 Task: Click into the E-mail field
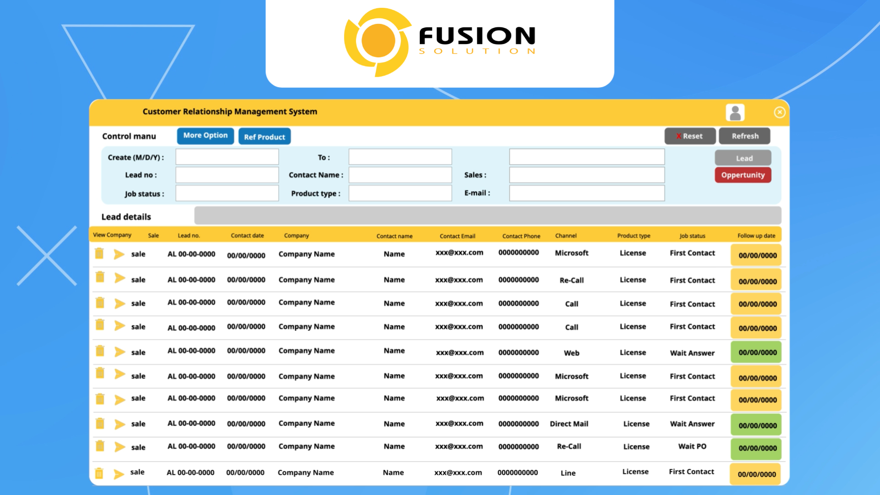[587, 193]
